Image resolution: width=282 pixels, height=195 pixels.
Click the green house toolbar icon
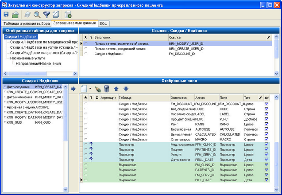(15, 15)
